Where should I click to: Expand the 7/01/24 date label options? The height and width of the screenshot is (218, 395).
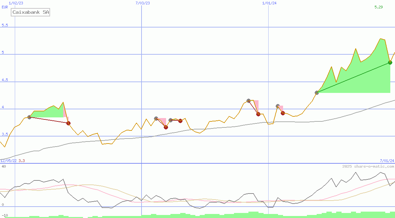point(385,160)
